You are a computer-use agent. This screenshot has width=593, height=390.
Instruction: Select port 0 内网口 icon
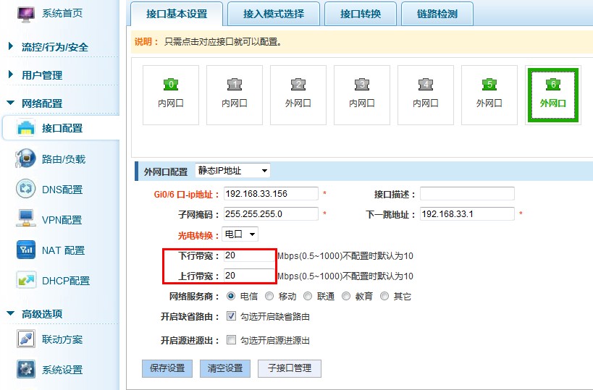(x=171, y=84)
